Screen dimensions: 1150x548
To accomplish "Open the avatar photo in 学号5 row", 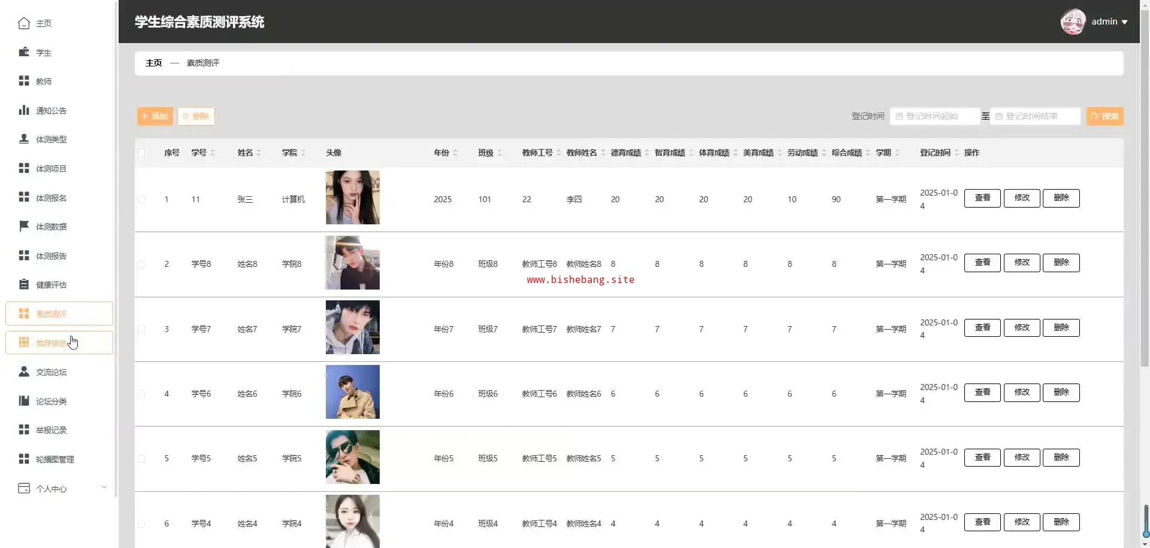I will (353, 457).
